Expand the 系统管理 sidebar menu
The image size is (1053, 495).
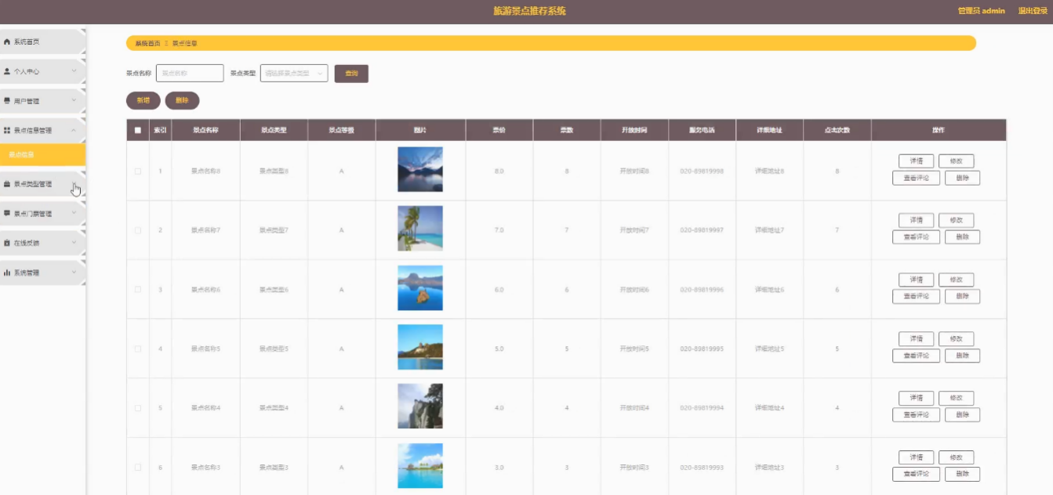[74, 273]
